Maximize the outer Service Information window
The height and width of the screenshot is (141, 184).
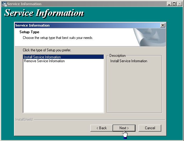coord(174,4)
